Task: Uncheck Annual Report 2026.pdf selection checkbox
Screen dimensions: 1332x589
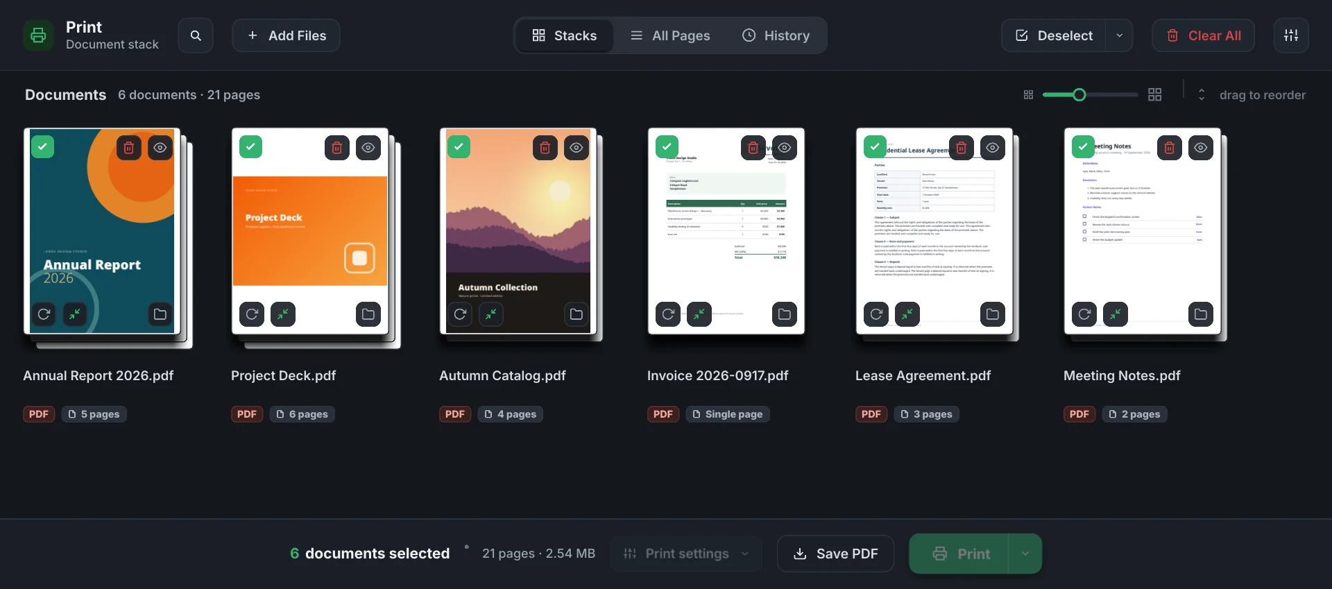Action: pos(43,147)
